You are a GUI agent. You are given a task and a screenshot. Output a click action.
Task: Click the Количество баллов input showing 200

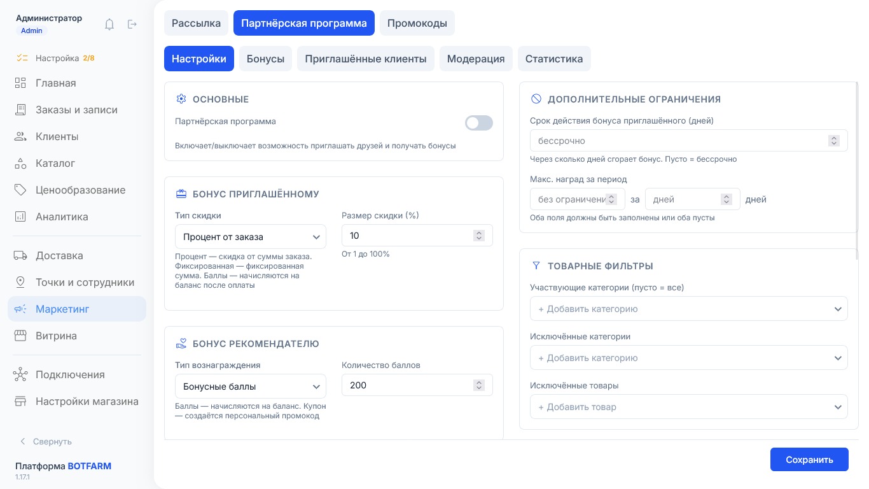click(x=417, y=385)
